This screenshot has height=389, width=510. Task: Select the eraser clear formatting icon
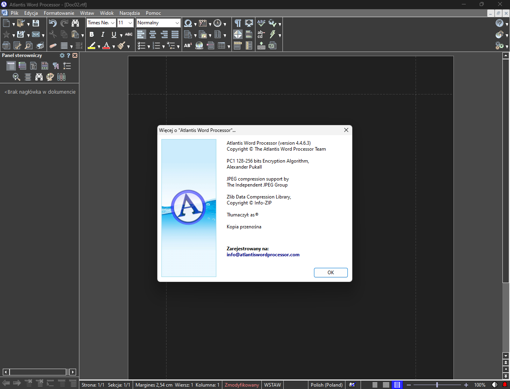[53, 45]
